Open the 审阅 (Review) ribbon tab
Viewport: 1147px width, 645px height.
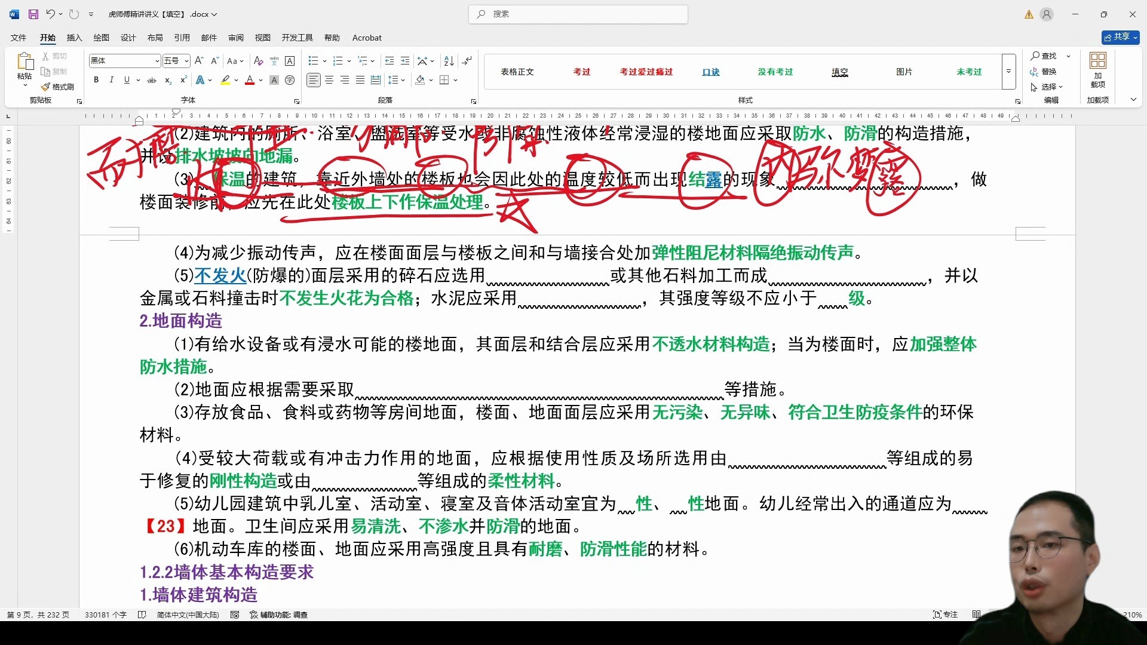click(x=236, y=38)
